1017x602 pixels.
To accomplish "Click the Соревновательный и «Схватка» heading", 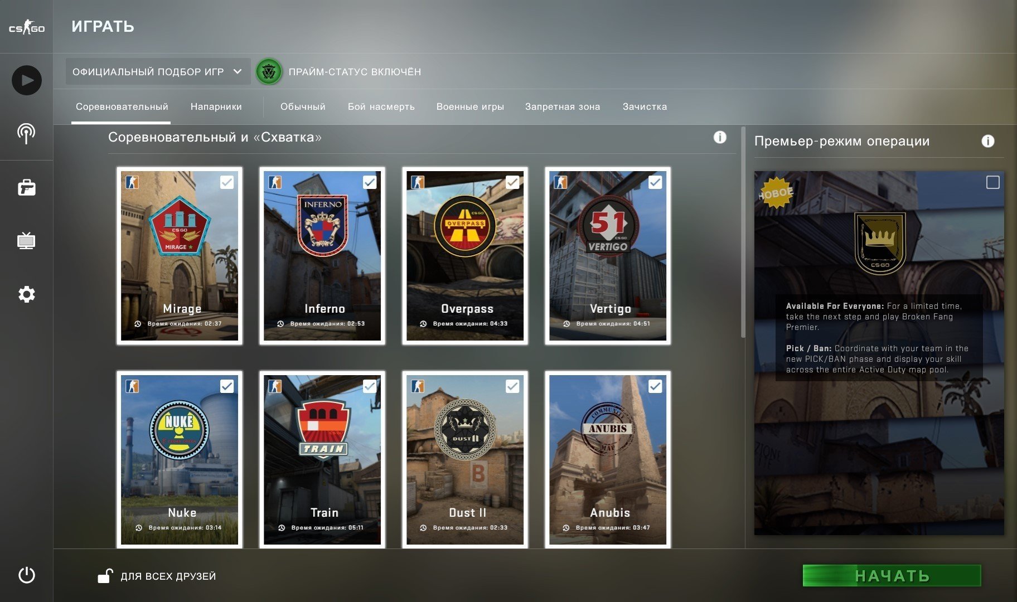I will coord(215,137).
